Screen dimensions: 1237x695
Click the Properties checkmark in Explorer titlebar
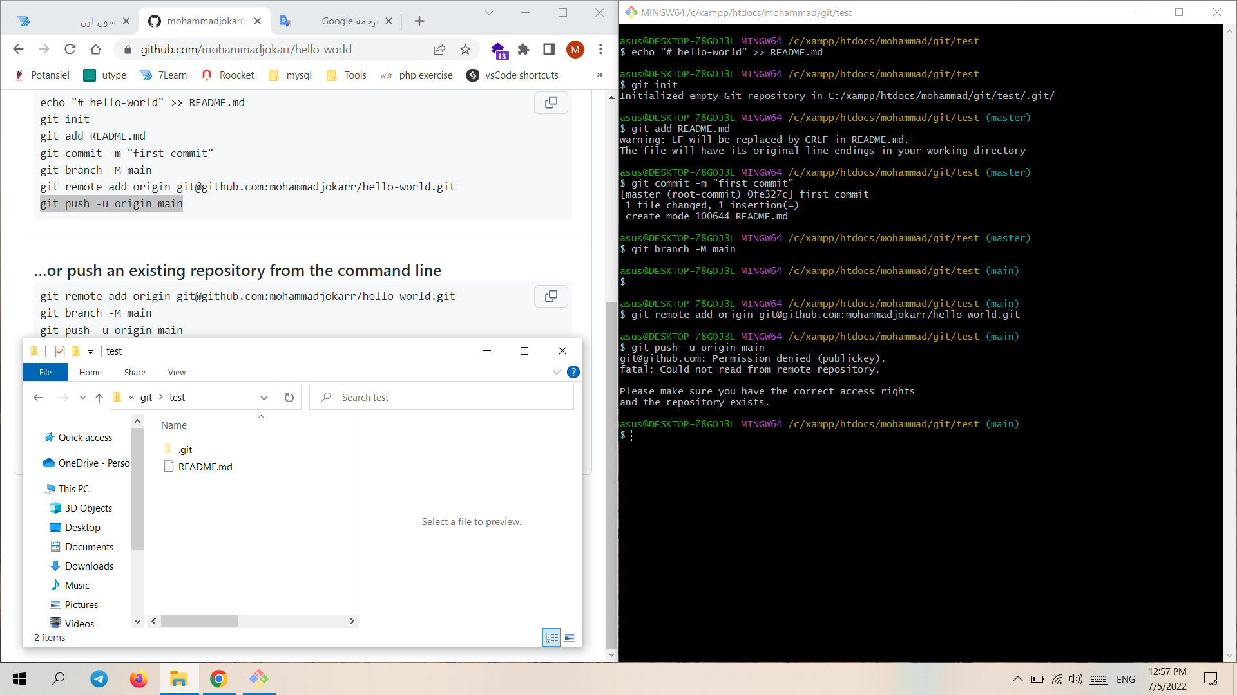(x=60, y=351)
